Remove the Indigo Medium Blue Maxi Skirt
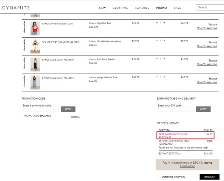 [212, 78]
